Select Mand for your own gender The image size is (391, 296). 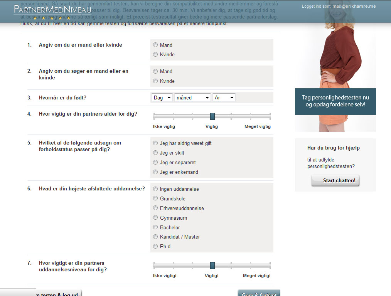[155, 45]
